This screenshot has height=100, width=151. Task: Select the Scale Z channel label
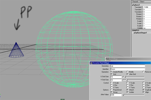click(140, 26)
